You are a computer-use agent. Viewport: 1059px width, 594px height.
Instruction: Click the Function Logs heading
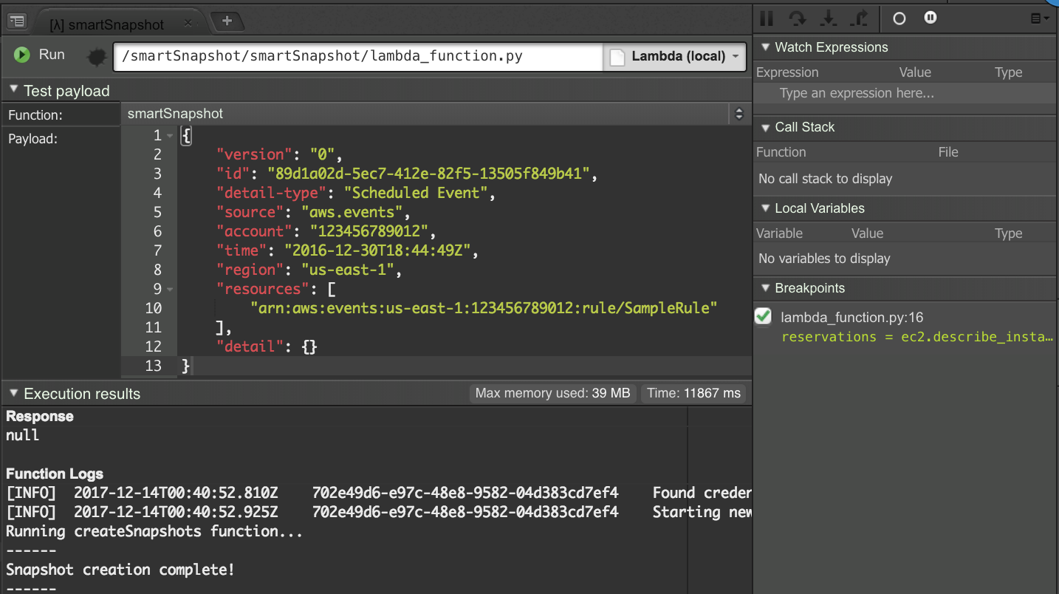(55, 474)
